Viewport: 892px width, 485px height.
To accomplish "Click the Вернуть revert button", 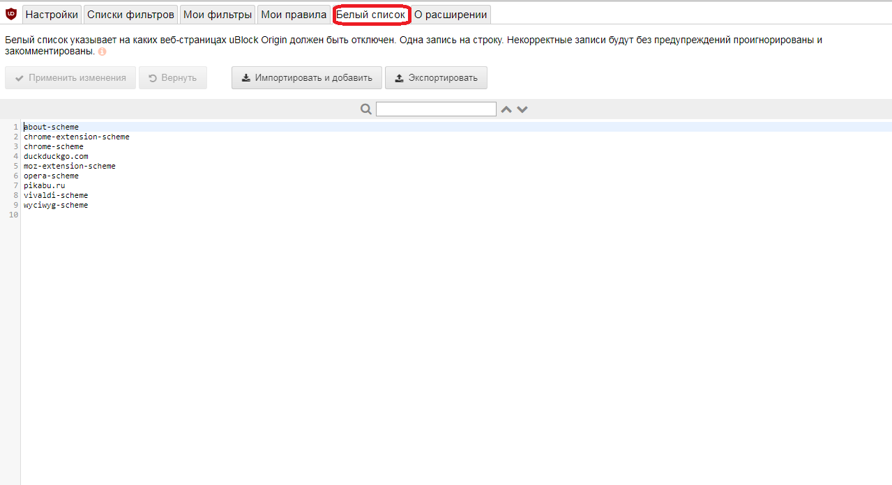I will click(173, 78).
